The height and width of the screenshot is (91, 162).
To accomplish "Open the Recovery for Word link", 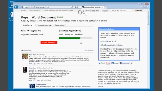I will click(108, 41).
